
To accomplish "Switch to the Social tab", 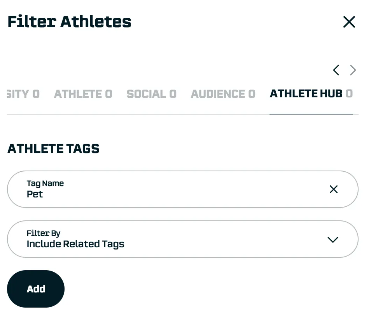I will [151, 94].
